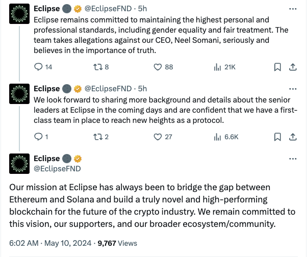Reply to the second tweet with 1 reply
307x257 pixels.
pyautogui.click(x=38, y=137)
